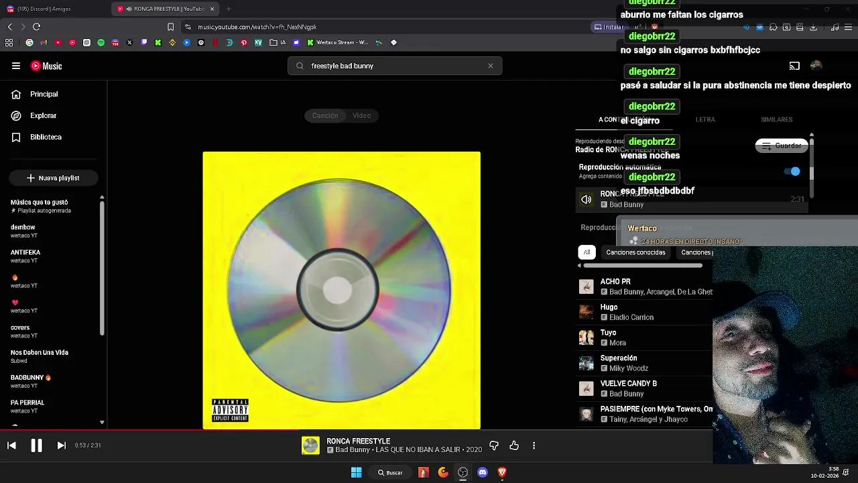Click the bookmark icon beside the URL

click(x=170, y=27)
